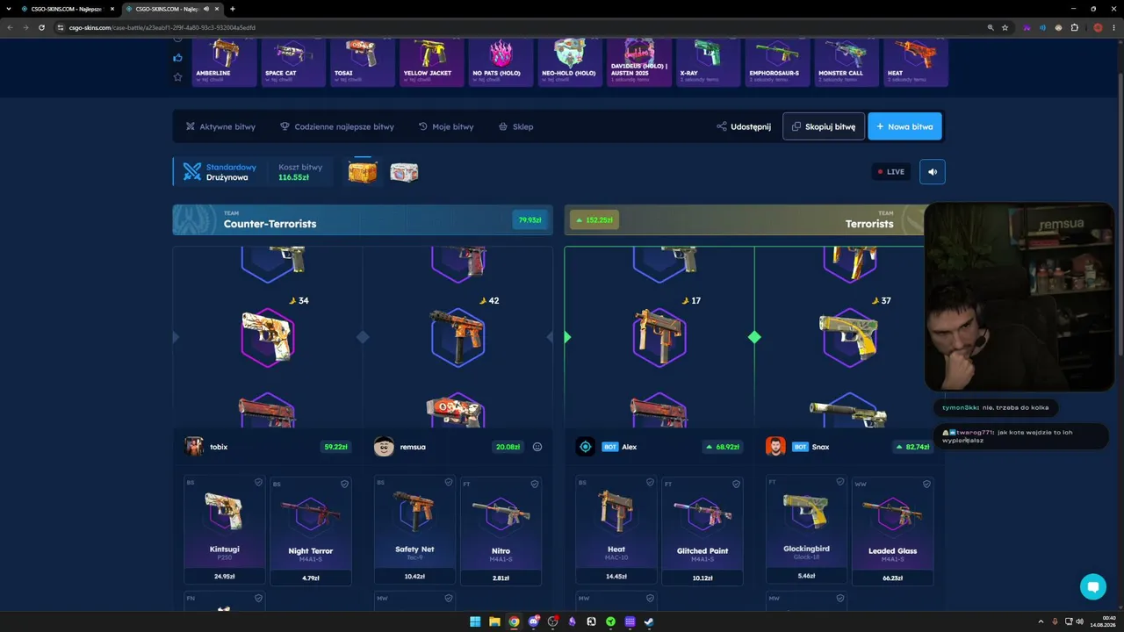Click tobix's 59.22zł balance badge
Image resolution: width=1124 pixels, height=632 pixels.
tap(336, 447)
